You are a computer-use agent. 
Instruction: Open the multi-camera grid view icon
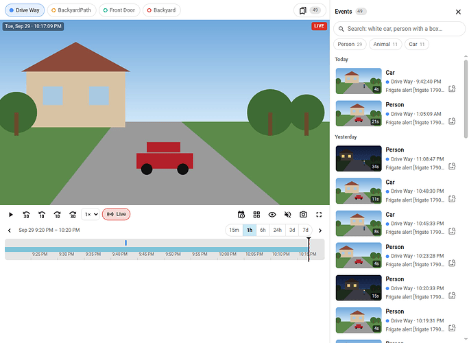coord(256,214)
